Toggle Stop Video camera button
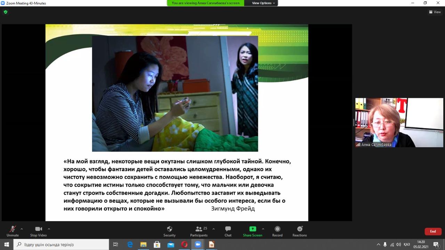This screenshot has height=250, width=445. (39, 231)
